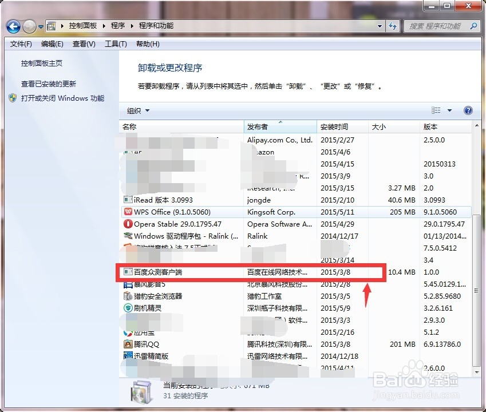Select the 猎豹安全浏览器 entry
The height and width of the screenshot is (412, 486).
pyautogui.click(x=296, y=296)
